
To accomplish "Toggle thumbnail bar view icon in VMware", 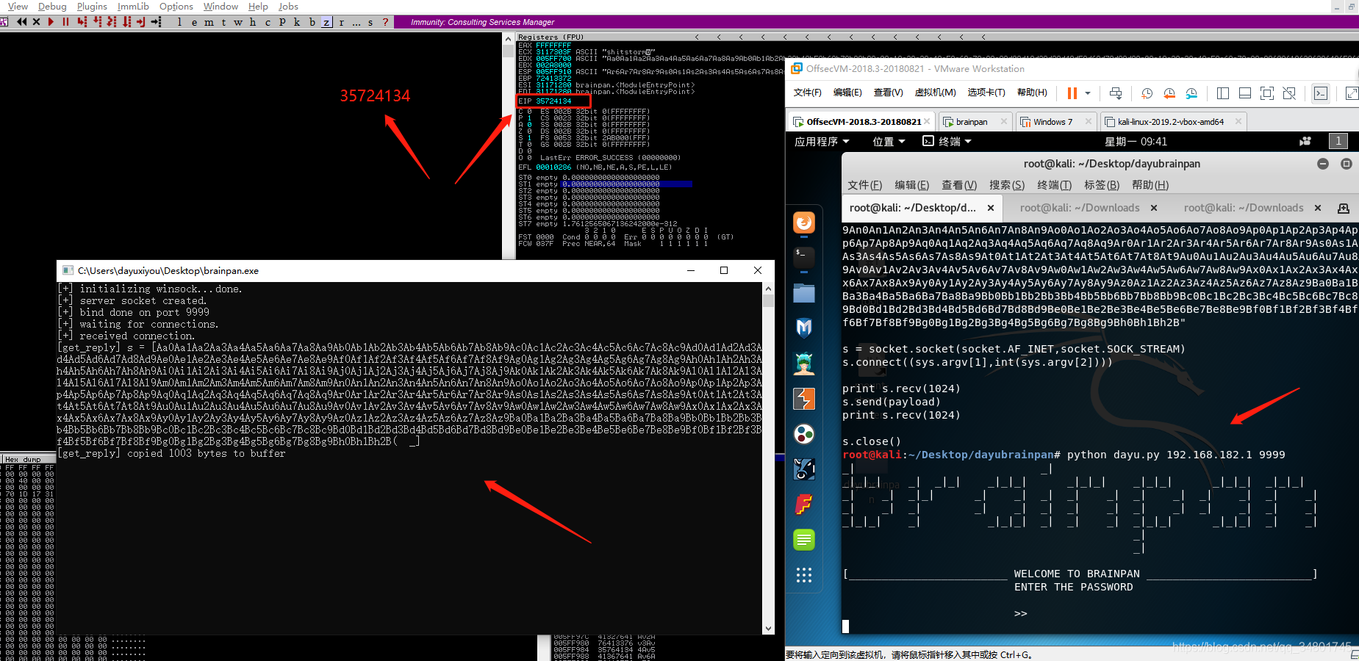I will click(x=1245, y=93).
